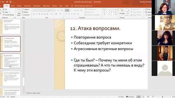The image size is (175, 98).
Task: Toggle Normal view button in status bar
Action: (x=139, y=97)
